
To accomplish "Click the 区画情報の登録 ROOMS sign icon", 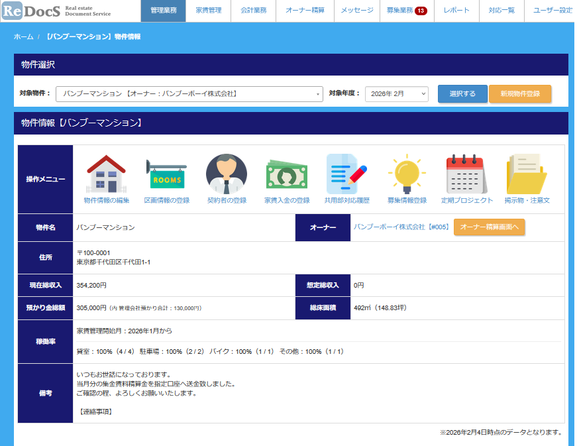I will [x=166, y=174].
